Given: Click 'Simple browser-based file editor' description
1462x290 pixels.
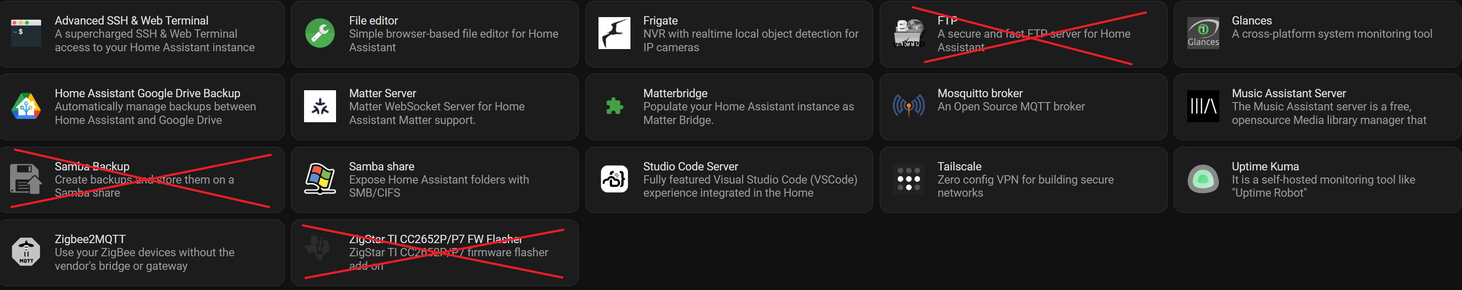Looking at the screenshot, I should pyautogui.click(x=453, y=40).
